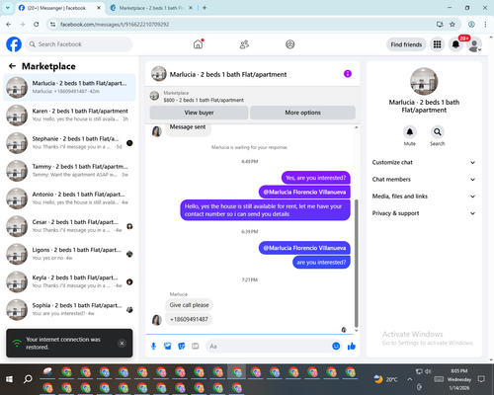Screen dimensions: 494x395
Task: Expand Privacy & support section
Action: [424, 213]
